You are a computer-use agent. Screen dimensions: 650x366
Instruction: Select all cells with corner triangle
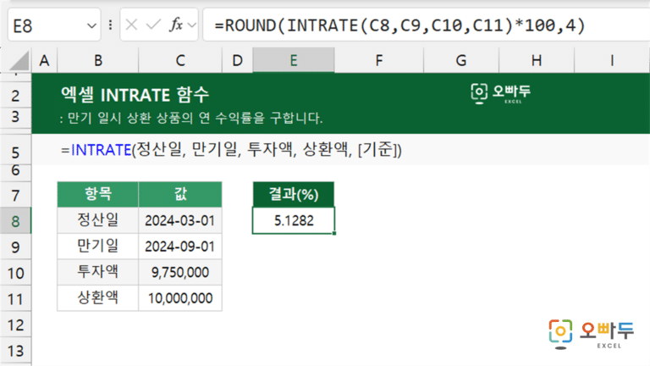pos(19,61)
